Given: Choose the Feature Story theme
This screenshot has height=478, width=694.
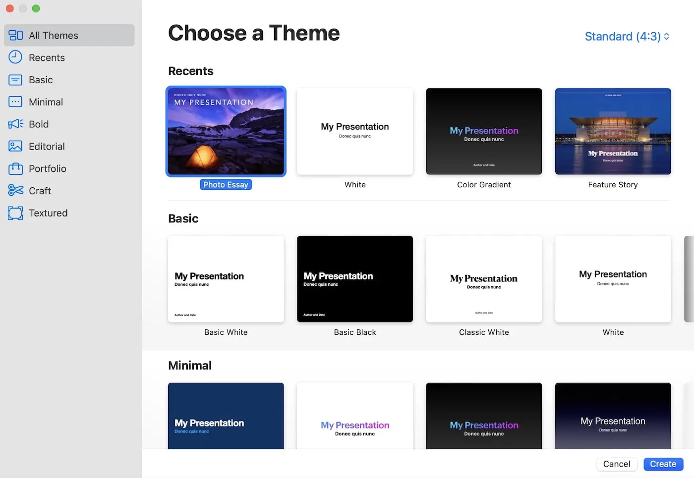Looking at the screenshot, I should click(x=613, y=131).
